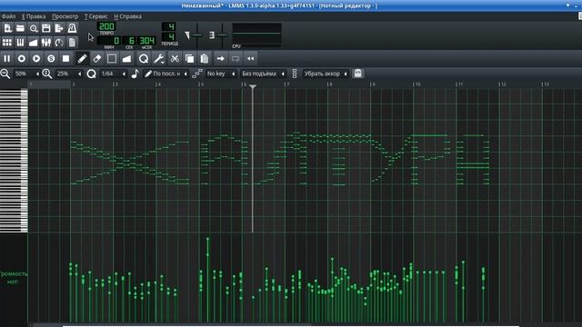Click the piano keyboard on the left
582x327 pixels.
[14, 161]
